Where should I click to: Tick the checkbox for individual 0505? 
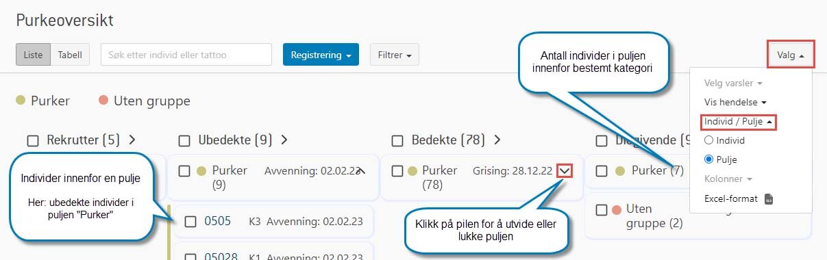(x=190, y=222)
